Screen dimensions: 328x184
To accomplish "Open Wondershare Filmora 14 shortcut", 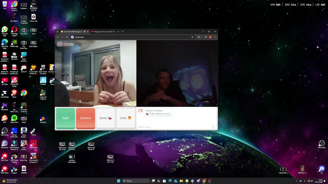I will click(14, 145).
